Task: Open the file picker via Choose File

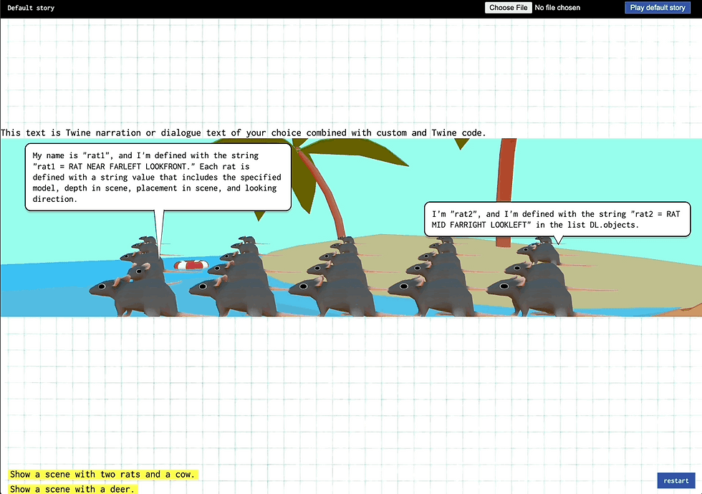Action: pyautogui.click(x=508, y=7)
